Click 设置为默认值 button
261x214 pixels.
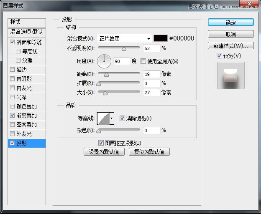(104, 152)
